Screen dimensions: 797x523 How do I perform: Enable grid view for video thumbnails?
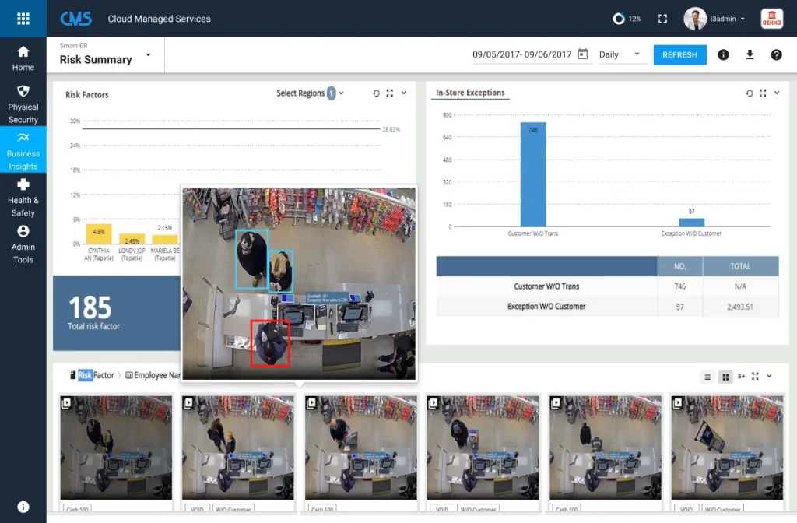[x=725, y=376]
